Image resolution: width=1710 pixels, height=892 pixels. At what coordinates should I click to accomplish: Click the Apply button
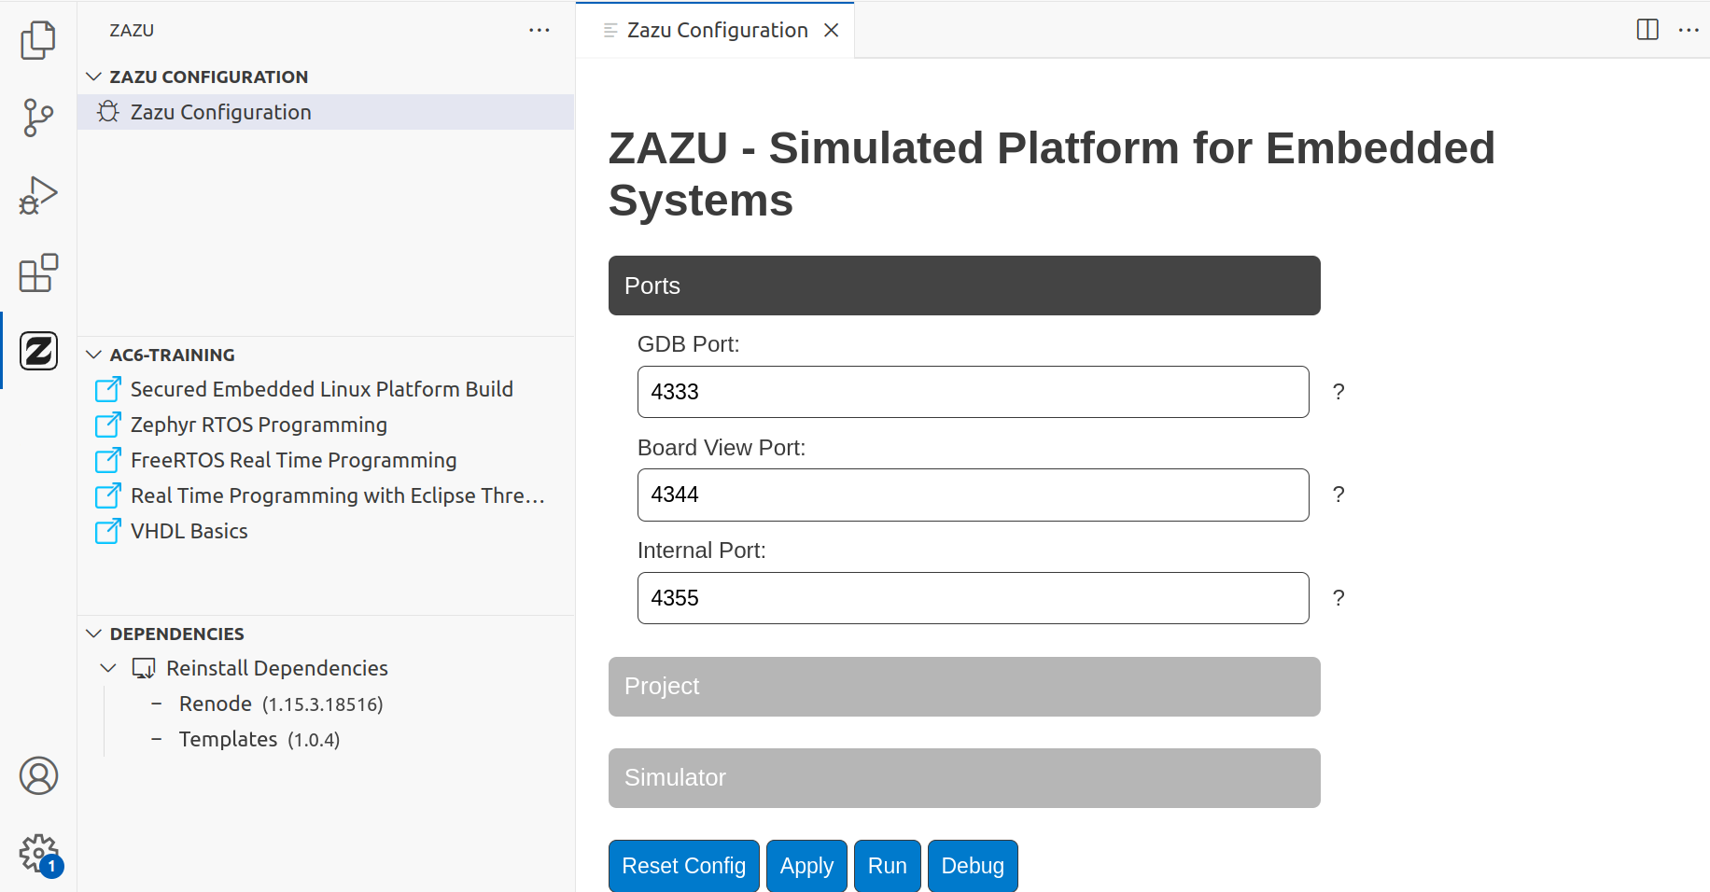(x=806, y=866)
